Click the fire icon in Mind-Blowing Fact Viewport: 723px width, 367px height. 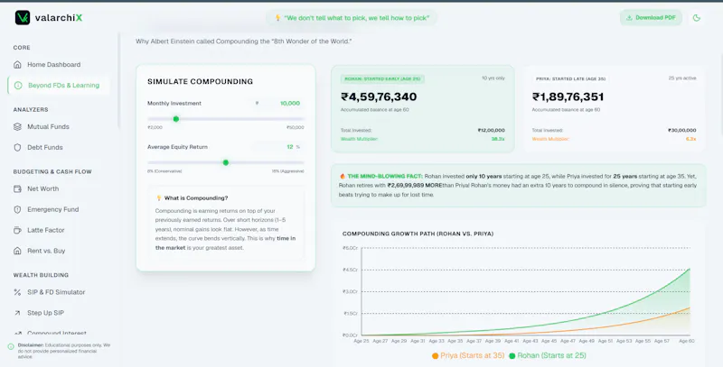[343, 176]
